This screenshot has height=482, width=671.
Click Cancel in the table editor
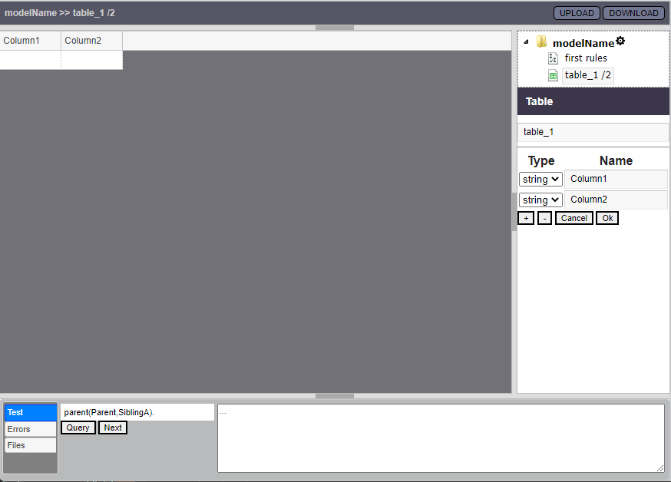(574, 218)
